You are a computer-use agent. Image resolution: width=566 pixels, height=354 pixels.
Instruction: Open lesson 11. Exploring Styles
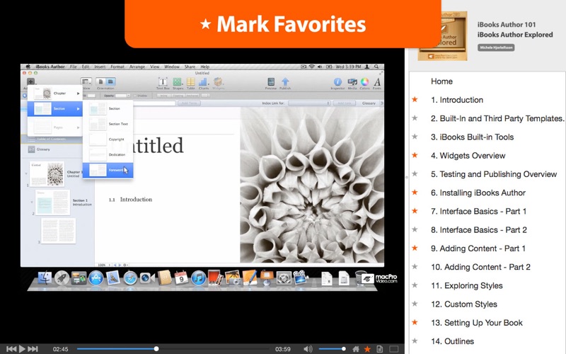[466, 285]
